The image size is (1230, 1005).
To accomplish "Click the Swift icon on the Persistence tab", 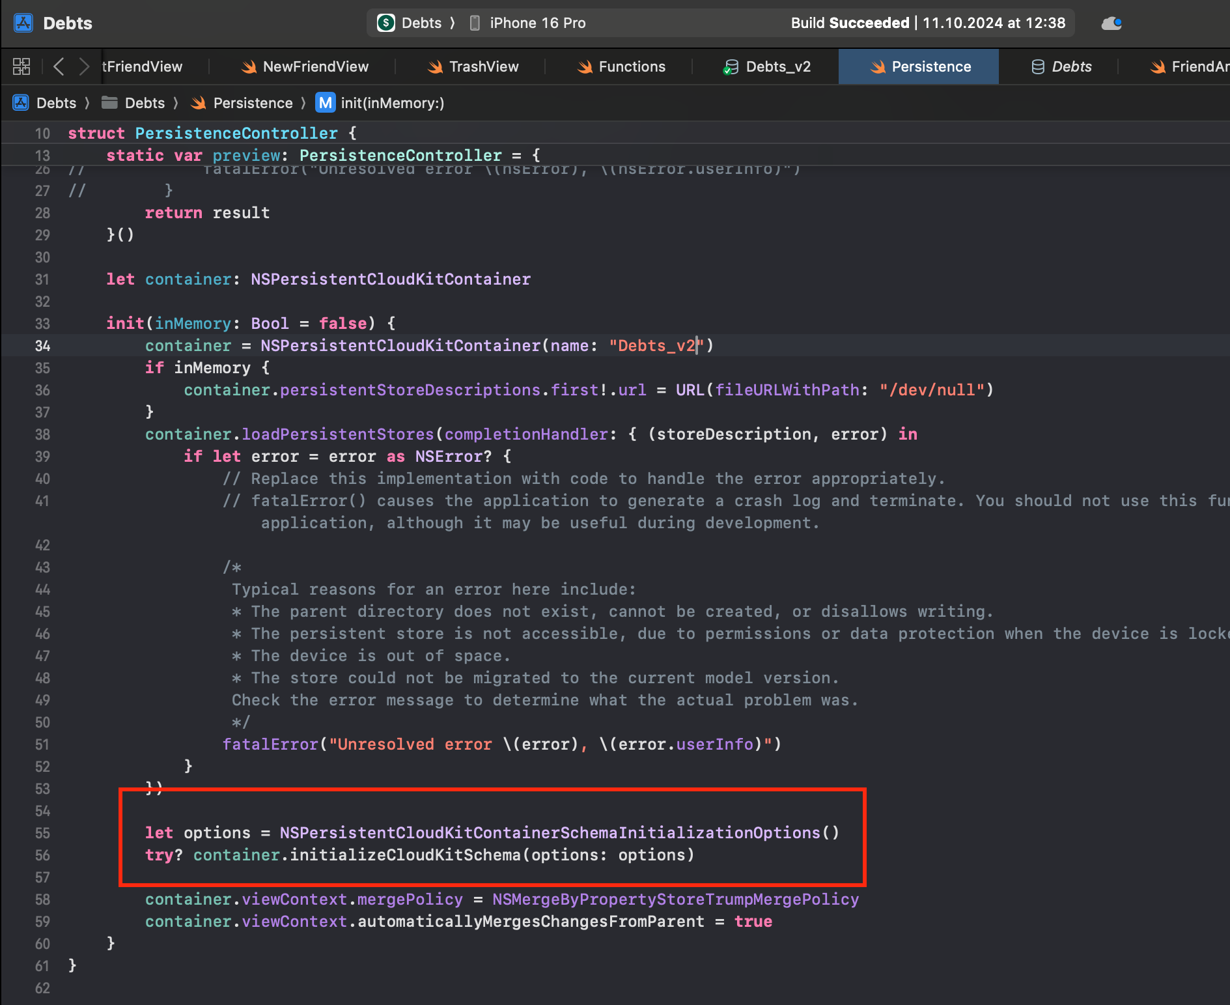I will (880, 66).
